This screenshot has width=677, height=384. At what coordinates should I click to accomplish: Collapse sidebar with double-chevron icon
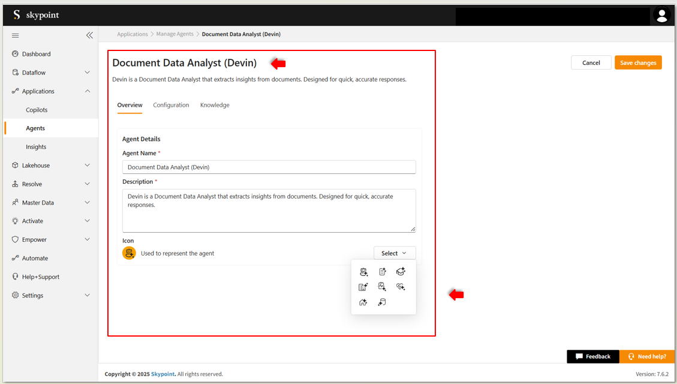point(89,35)
